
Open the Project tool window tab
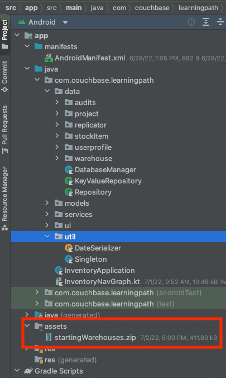pos(5,34)
